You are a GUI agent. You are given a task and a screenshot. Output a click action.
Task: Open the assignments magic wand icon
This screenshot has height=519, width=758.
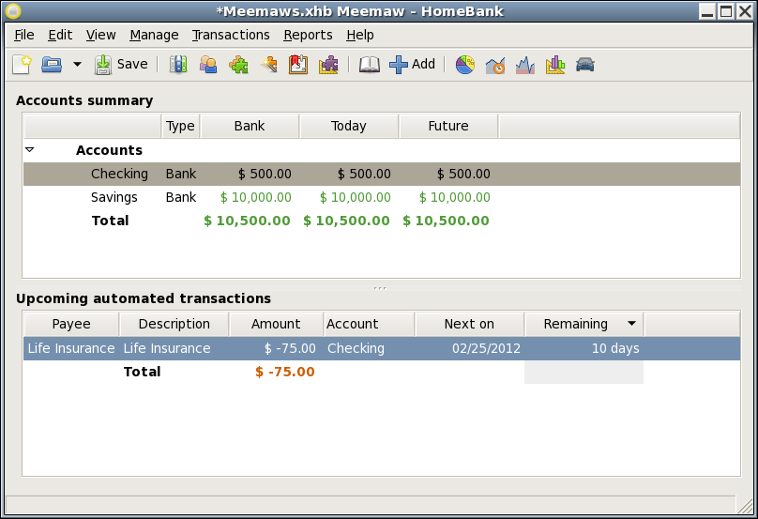tap(268, 65)
